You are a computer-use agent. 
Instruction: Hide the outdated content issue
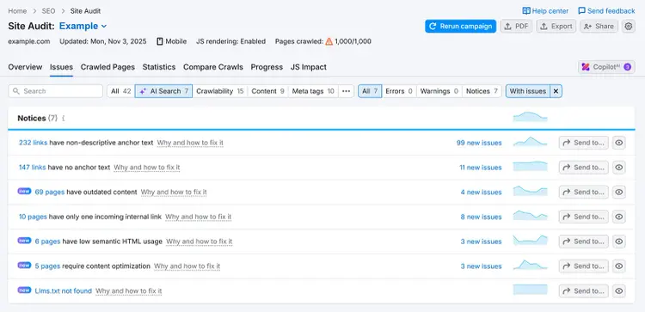pos(619,192)
